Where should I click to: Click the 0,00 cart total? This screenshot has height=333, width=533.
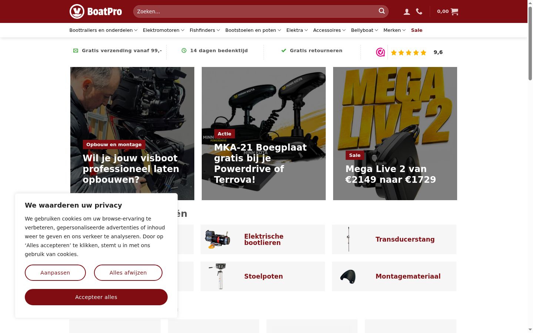tap(443, 11)
